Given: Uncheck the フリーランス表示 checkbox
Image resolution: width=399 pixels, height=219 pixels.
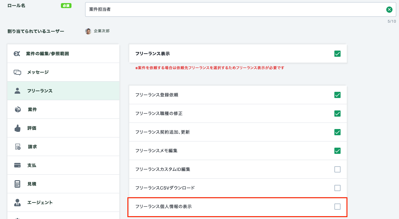Looking at the screenshot, I should 337,54.
